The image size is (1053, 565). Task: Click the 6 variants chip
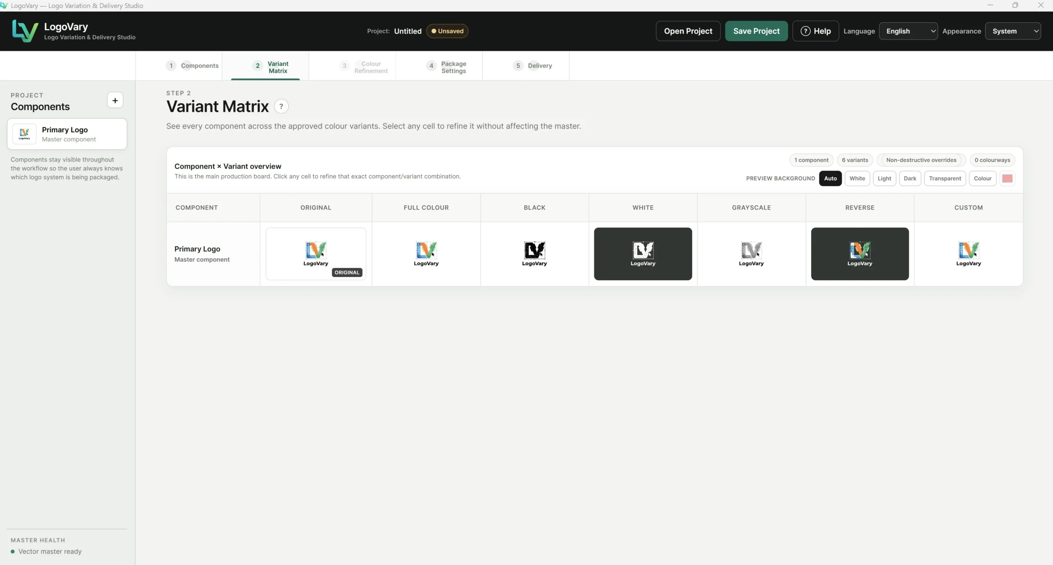click(x=855, y=160)
